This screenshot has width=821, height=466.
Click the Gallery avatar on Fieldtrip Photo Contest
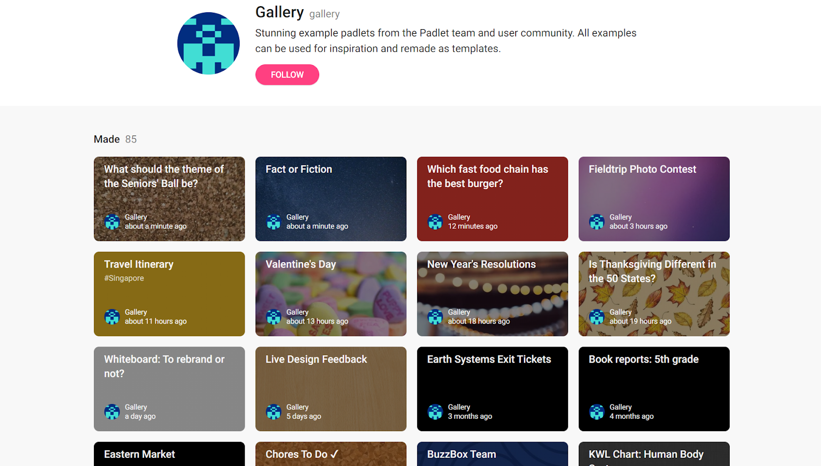(596, 221)
